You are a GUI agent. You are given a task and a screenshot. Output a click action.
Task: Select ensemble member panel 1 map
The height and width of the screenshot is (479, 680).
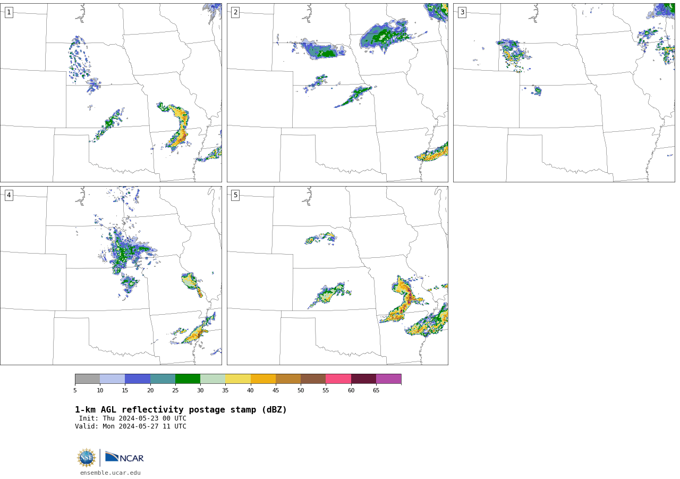[111, 93]
